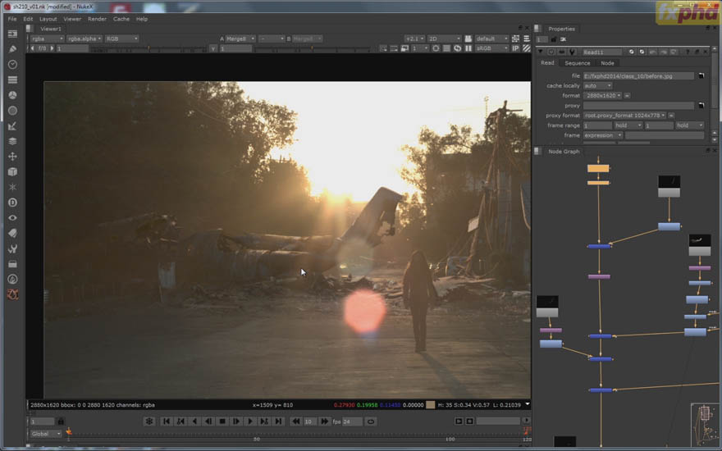This screenshot has width=722, height=451.
Task: Toggle the IP input process button
Action: point(516,48)
